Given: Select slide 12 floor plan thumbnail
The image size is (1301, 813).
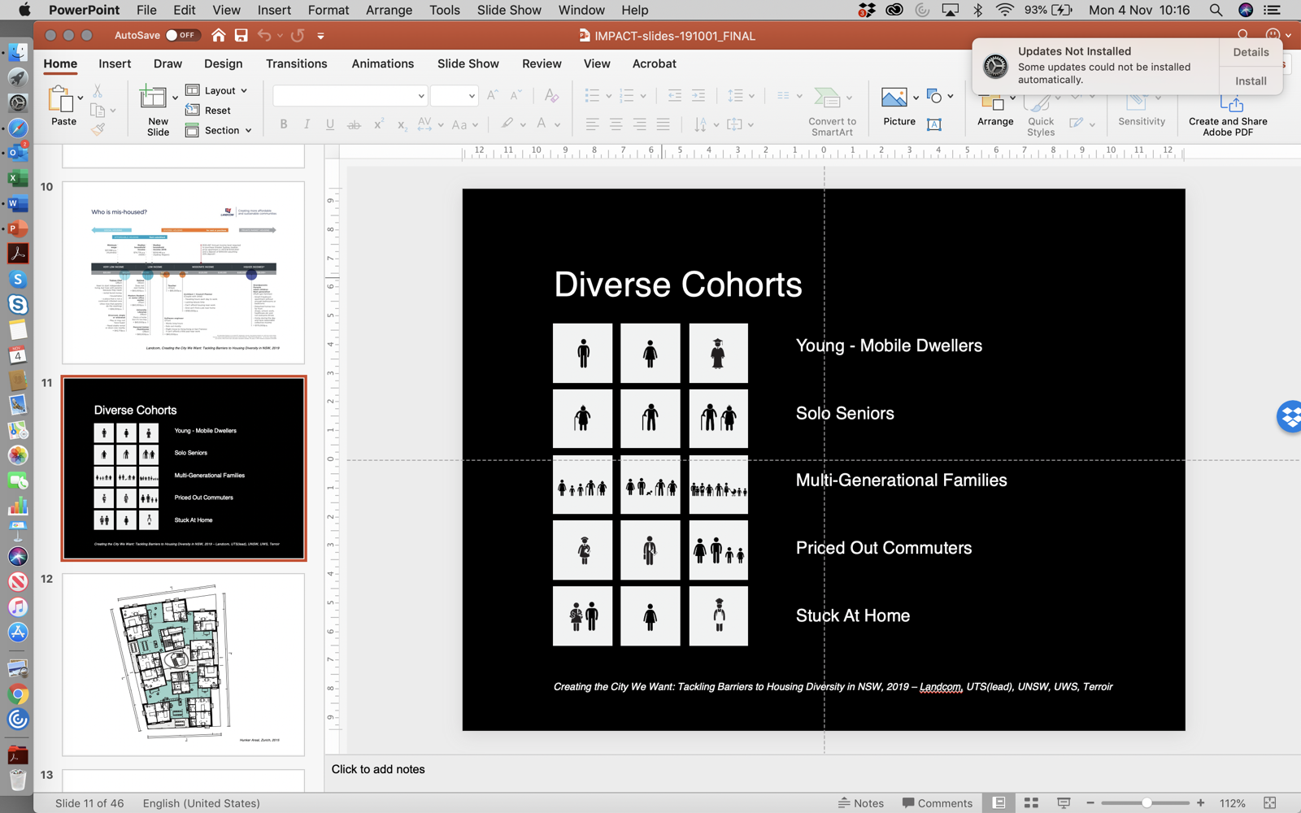Looking at the screenshot, I should tap(184, 664).
